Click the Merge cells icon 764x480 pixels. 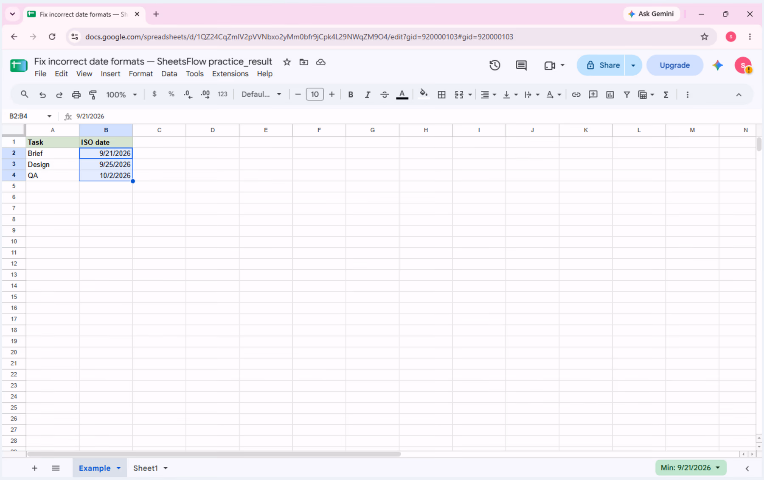(459, 95)
